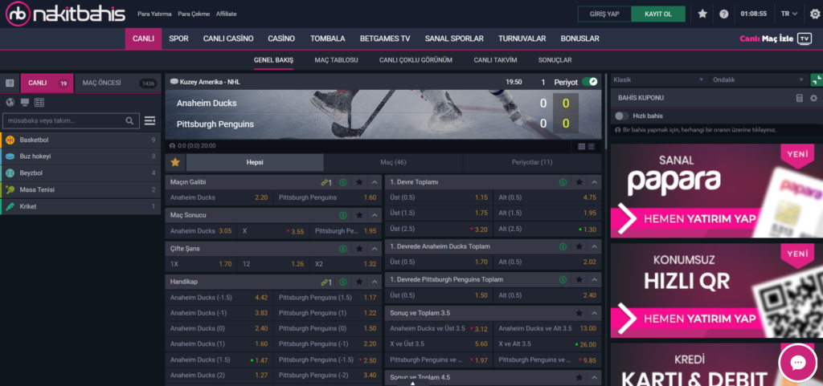
Task: Collapse the 1. Devre Toplamı market
Action: coord(594,182)
